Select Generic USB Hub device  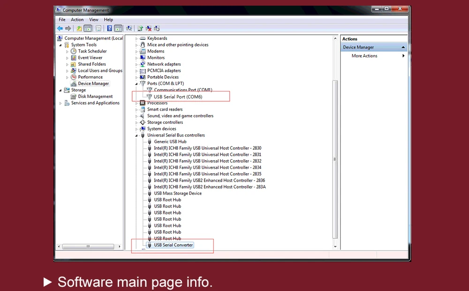click(x=170, y=142)
